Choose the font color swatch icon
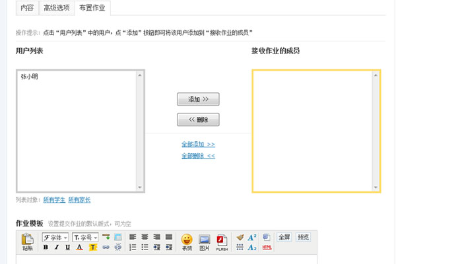The image size is (462, 264). (x=79, y=247)
